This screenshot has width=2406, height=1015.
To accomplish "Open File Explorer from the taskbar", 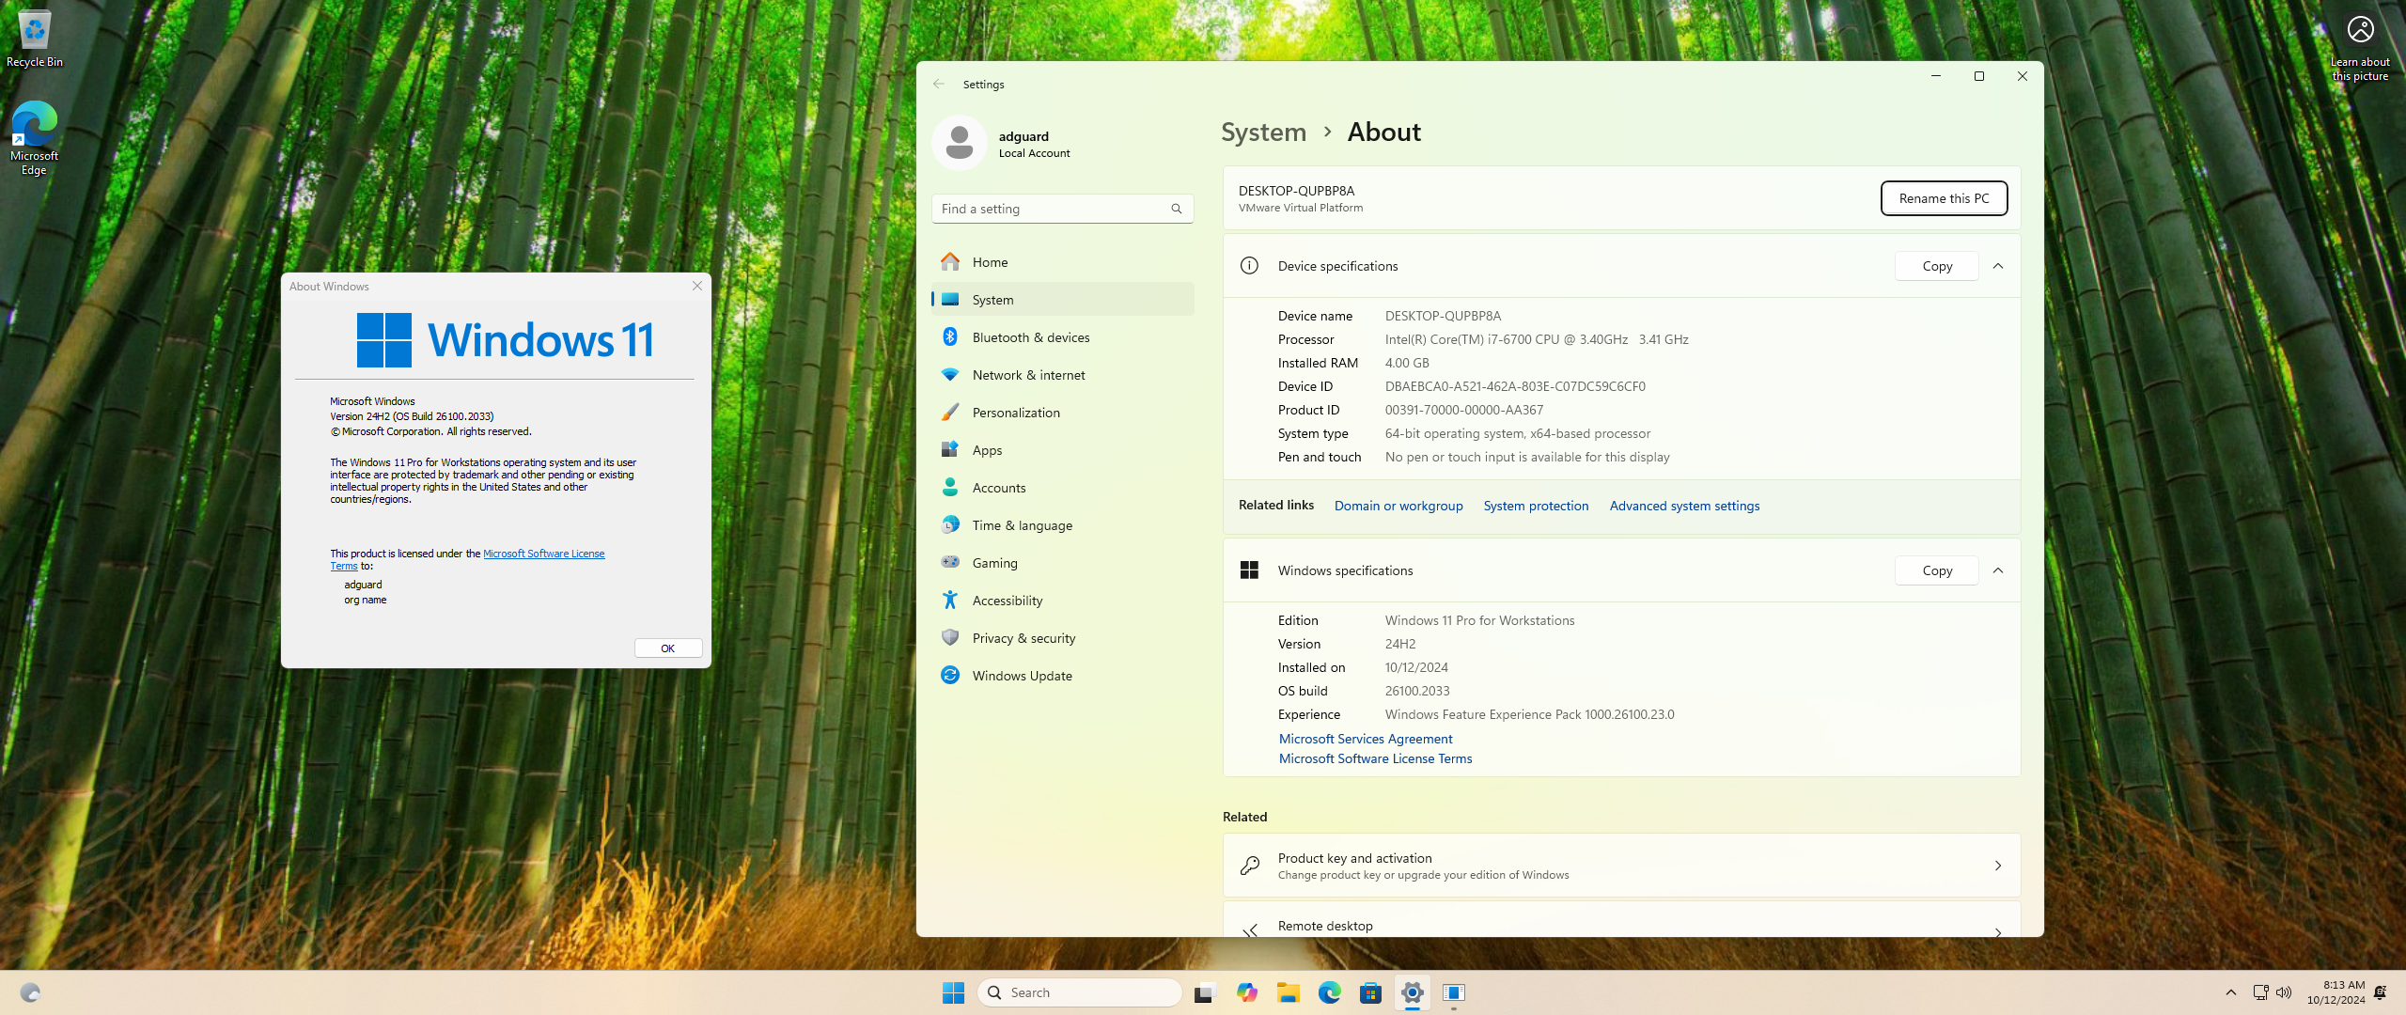I will (x=1288, y=992).
